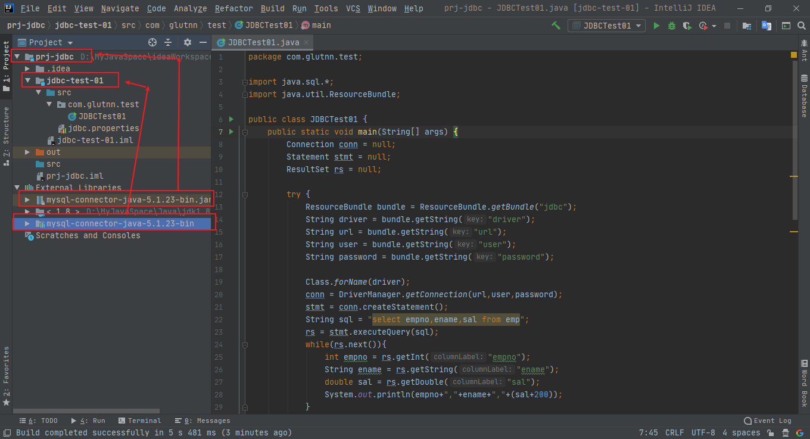The image size is (810, 439).
Task: Build project with the hammer icon
Action: coord(556,26)
